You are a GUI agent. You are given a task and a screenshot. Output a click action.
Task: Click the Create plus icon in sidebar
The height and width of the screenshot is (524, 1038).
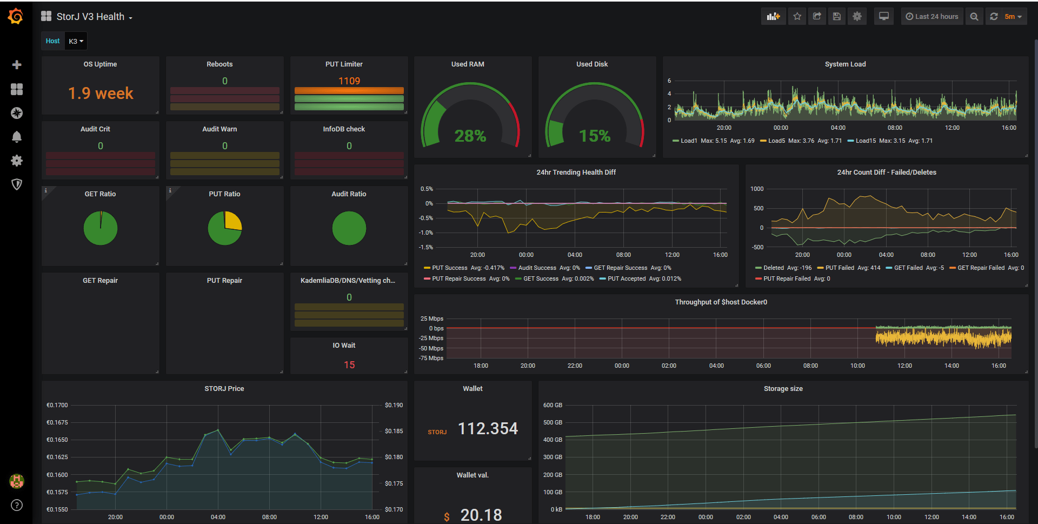[17, 65]
